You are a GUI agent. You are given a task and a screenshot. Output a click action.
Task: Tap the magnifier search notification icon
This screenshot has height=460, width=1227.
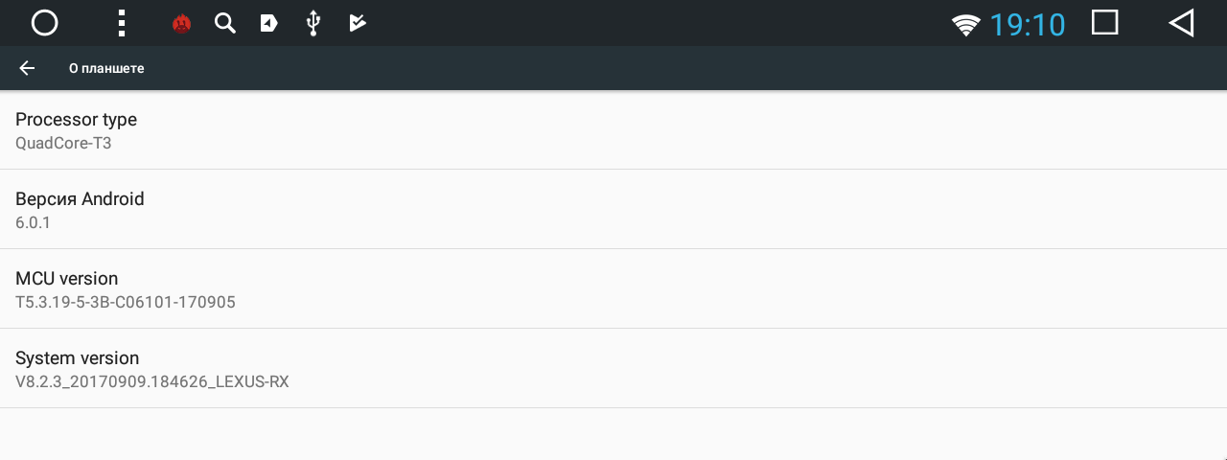[x=225, y=23]
